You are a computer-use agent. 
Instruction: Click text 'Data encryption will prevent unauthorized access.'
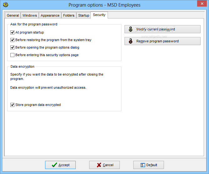(48, 87)
